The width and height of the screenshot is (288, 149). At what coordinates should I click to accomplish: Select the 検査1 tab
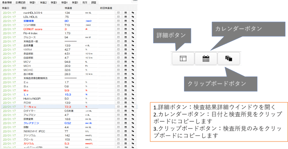coord(32,3)
